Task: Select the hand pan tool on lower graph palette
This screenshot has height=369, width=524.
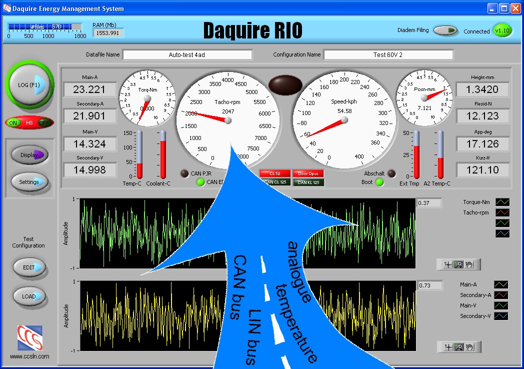Action: tap(469, 346)
